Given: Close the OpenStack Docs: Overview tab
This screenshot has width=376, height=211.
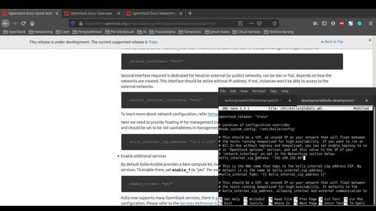Looking at the screenshot, I should [119, 13].
